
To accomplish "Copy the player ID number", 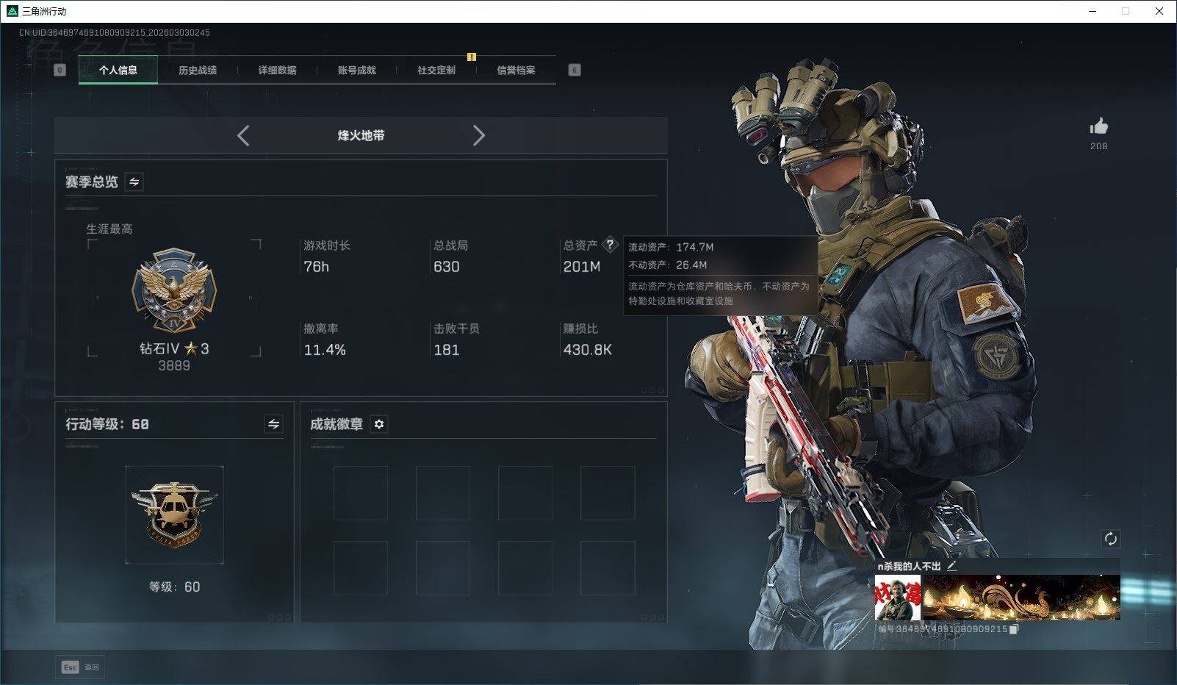I will [1014, 629].
